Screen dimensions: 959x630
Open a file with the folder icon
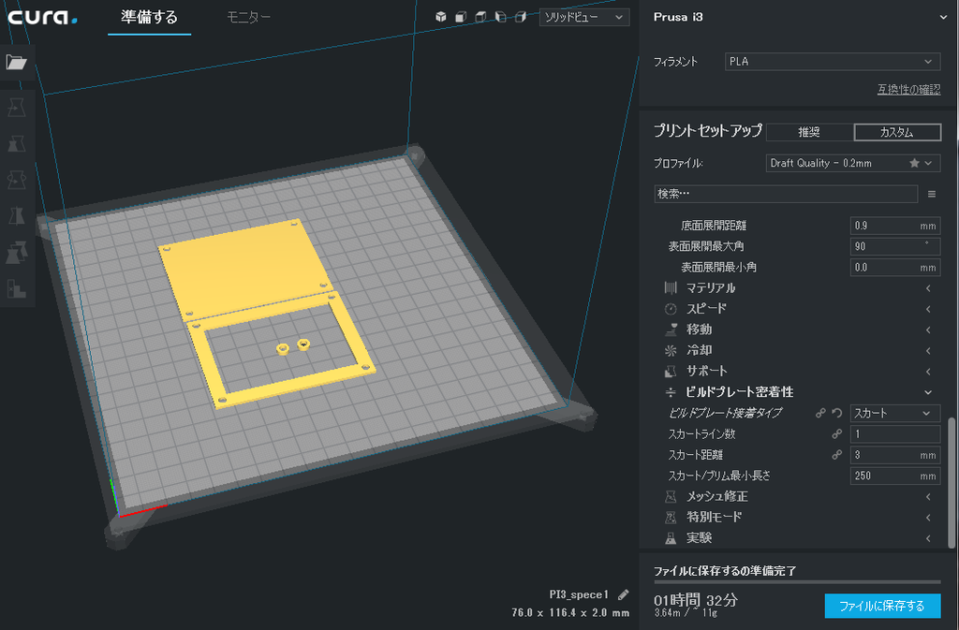point(17,62)
